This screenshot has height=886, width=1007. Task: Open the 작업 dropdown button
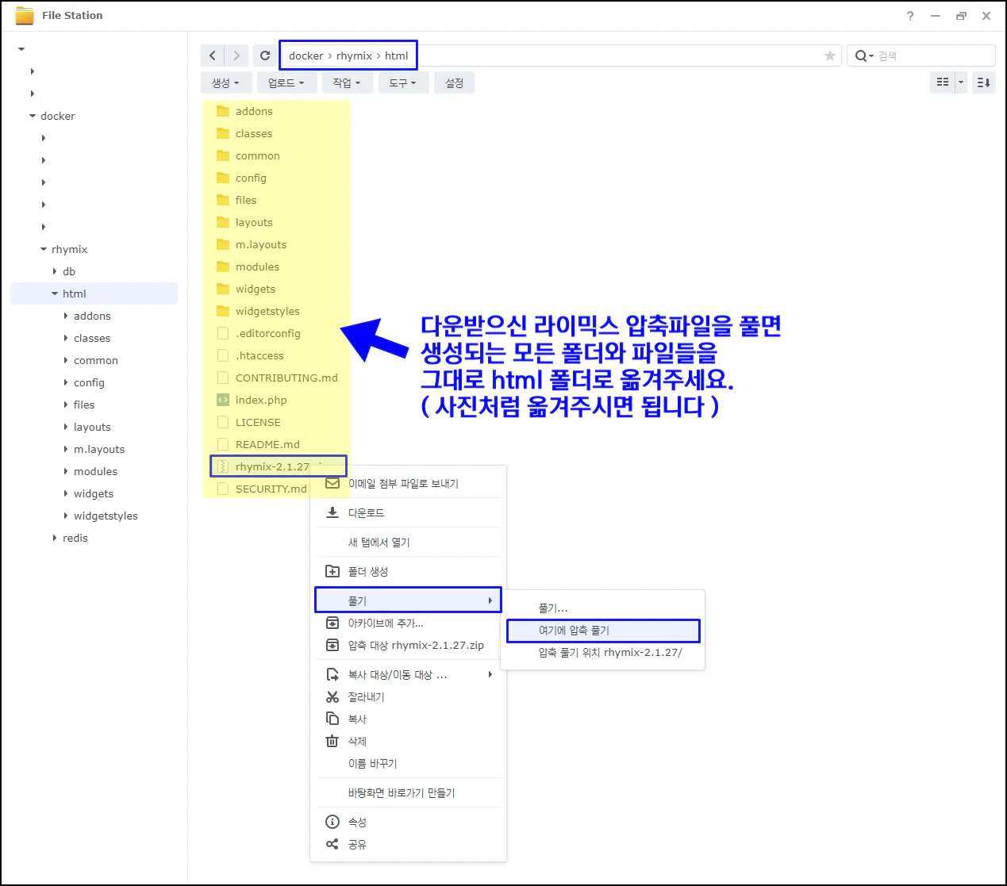click(x=348, y=82)
